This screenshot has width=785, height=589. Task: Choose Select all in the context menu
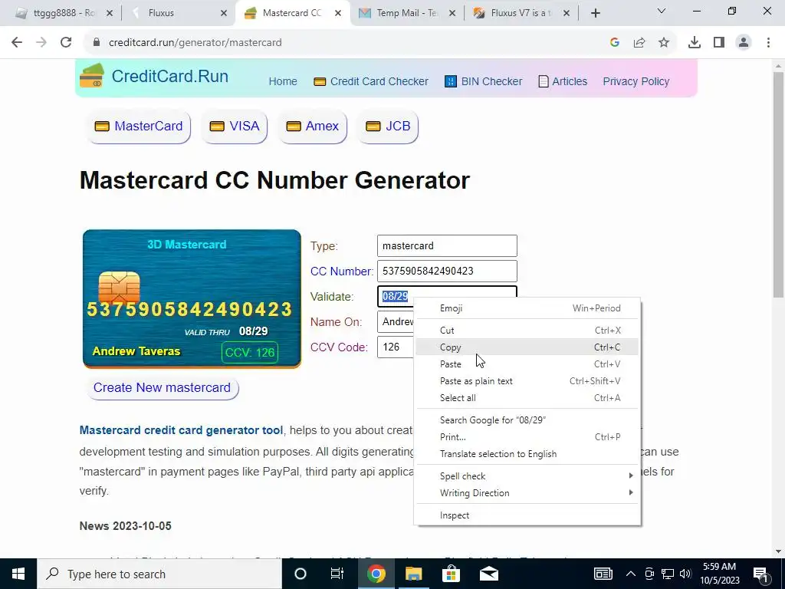point(527,398)
